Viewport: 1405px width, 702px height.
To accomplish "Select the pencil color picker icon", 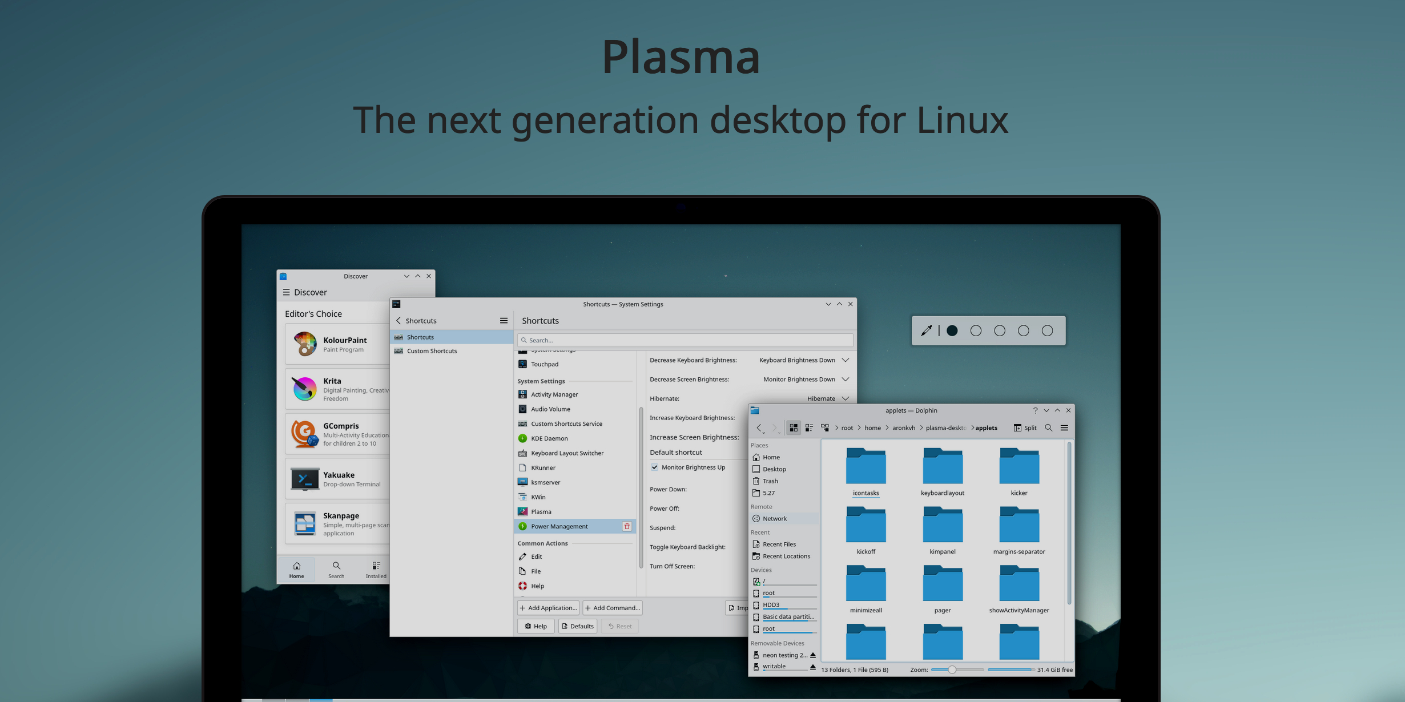I will point(927,330).
